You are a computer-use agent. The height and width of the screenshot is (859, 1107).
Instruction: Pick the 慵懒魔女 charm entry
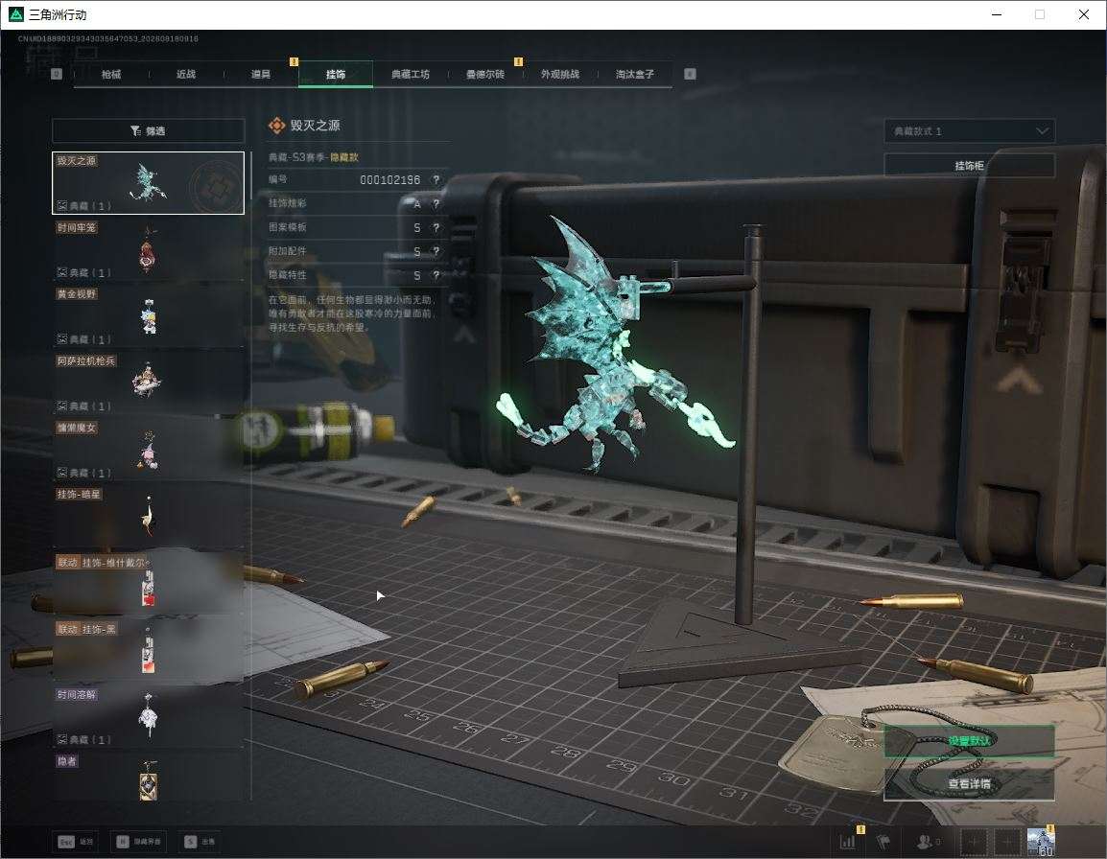149,449
